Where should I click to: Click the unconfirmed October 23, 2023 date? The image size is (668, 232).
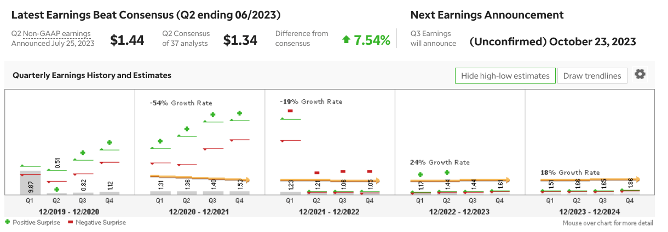tap(552, 41)
